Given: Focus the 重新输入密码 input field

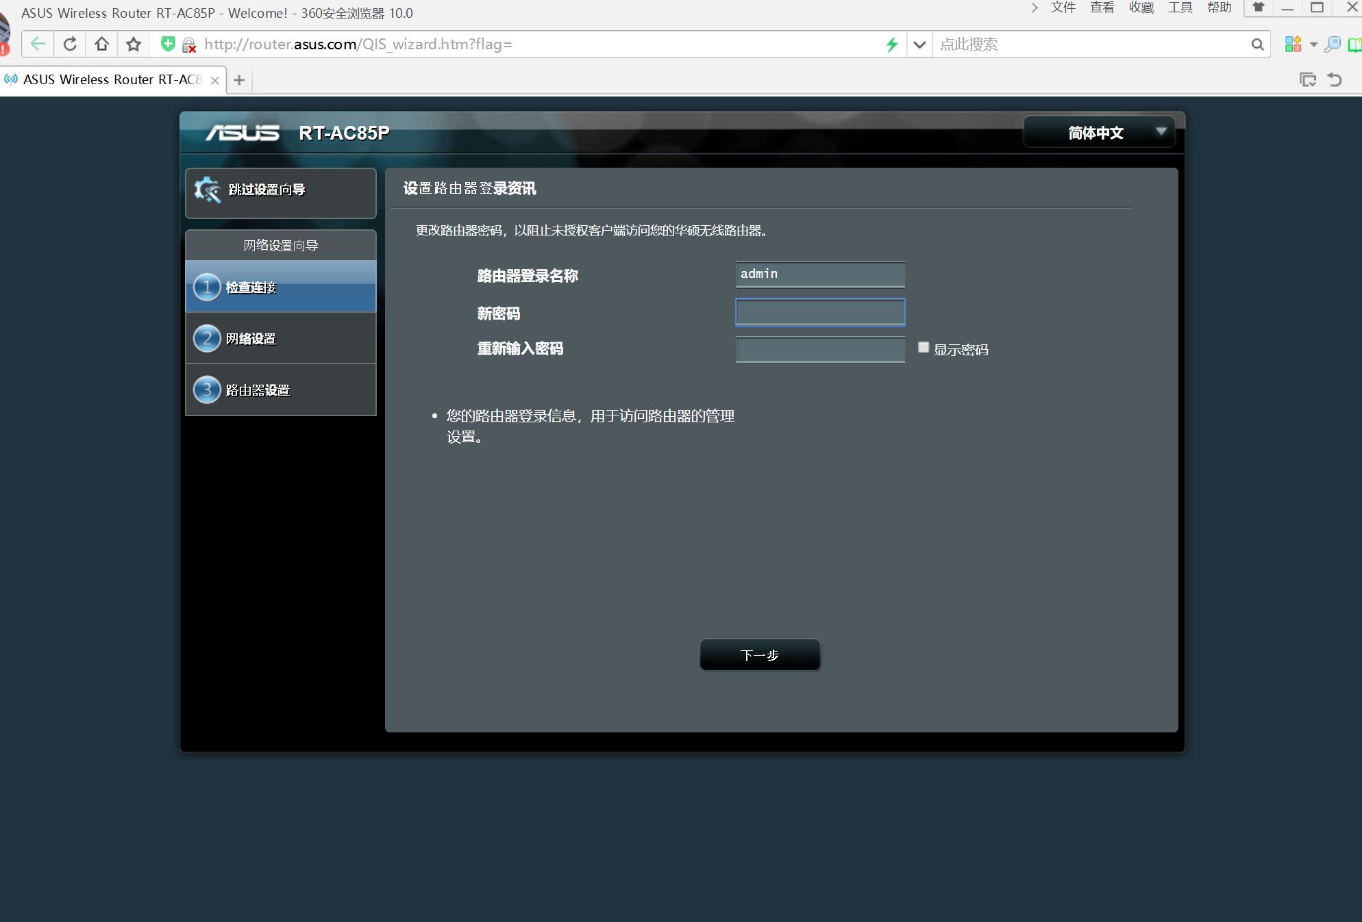Looking at the screenshot, I should (820, 349).
